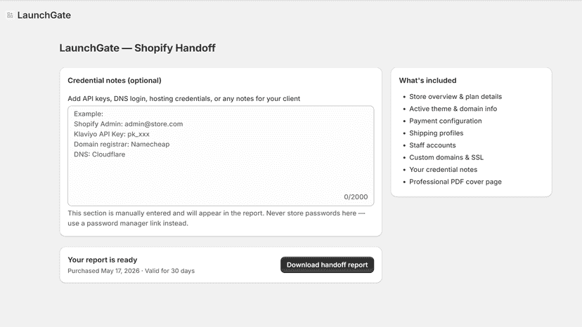The width and height of the screenshot is (582, 327).
Task: Focus the credential notes text area
Action: pos(221,156)
